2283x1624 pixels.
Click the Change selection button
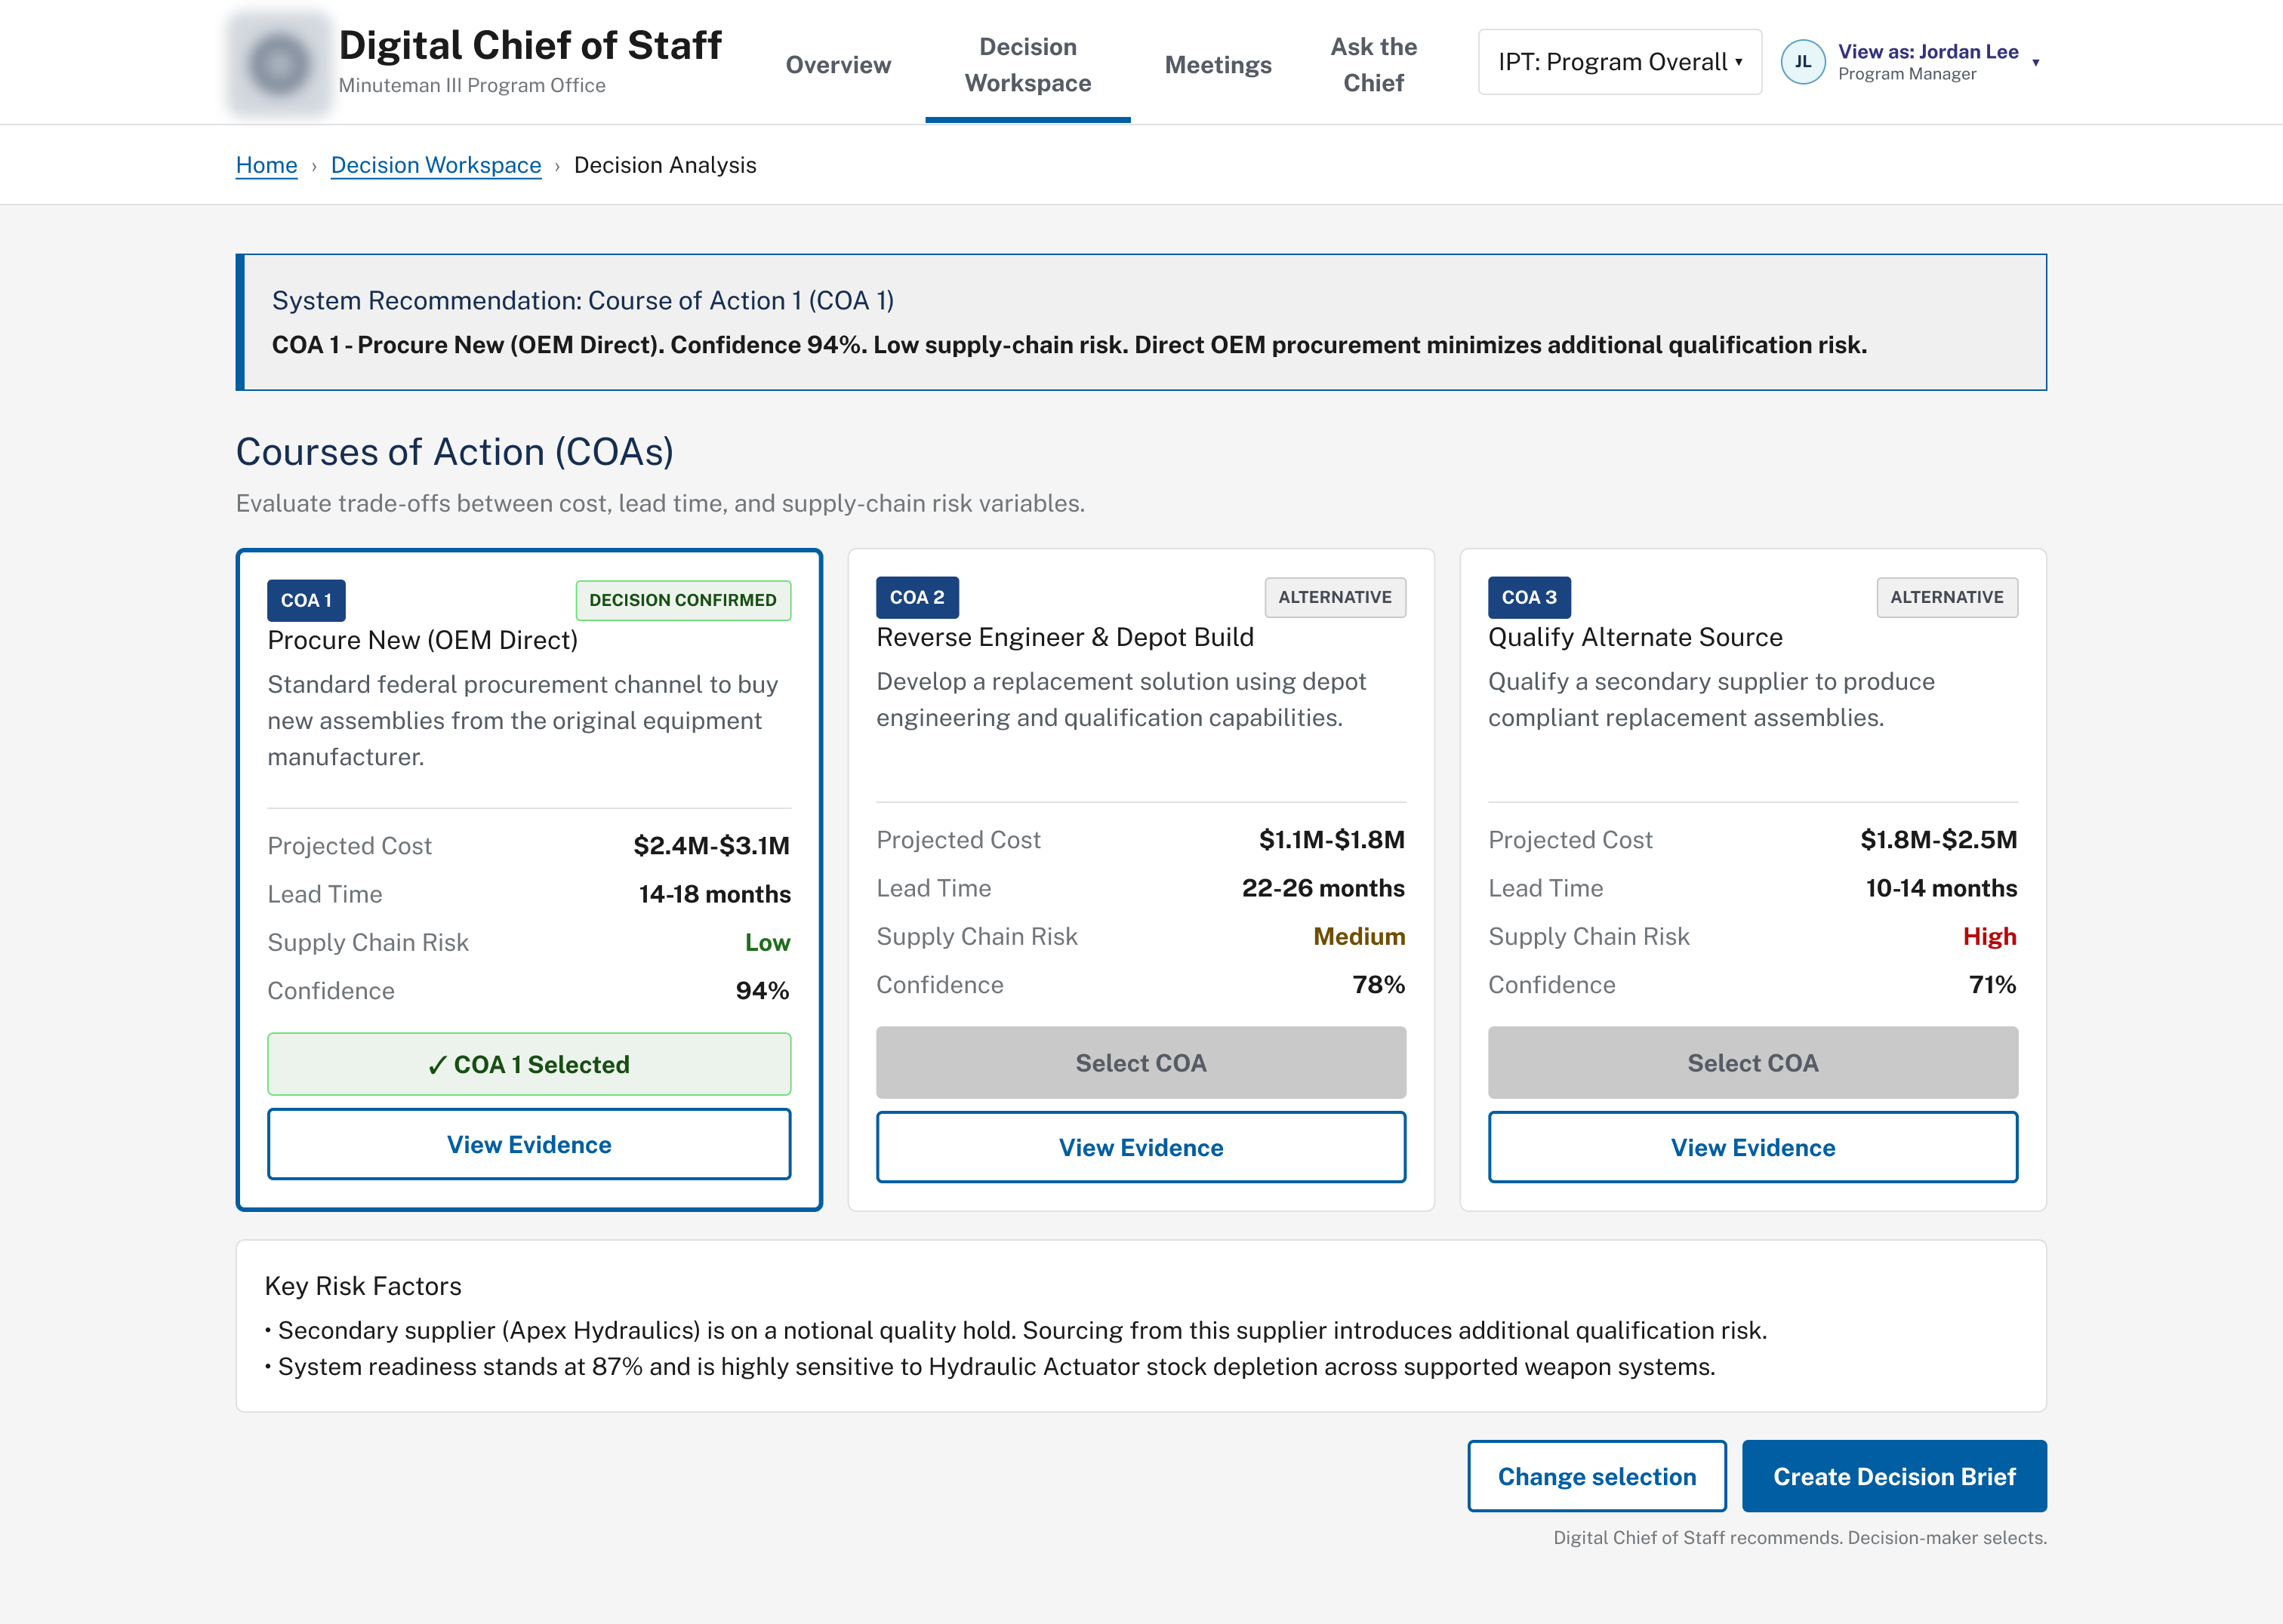[x=1597, y=1476]
